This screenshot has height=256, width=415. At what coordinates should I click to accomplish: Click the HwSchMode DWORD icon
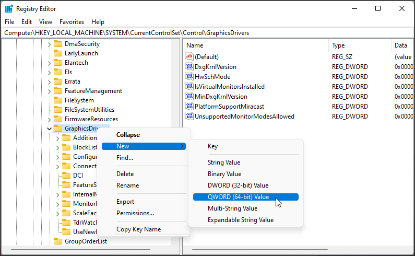coord(189,76)
